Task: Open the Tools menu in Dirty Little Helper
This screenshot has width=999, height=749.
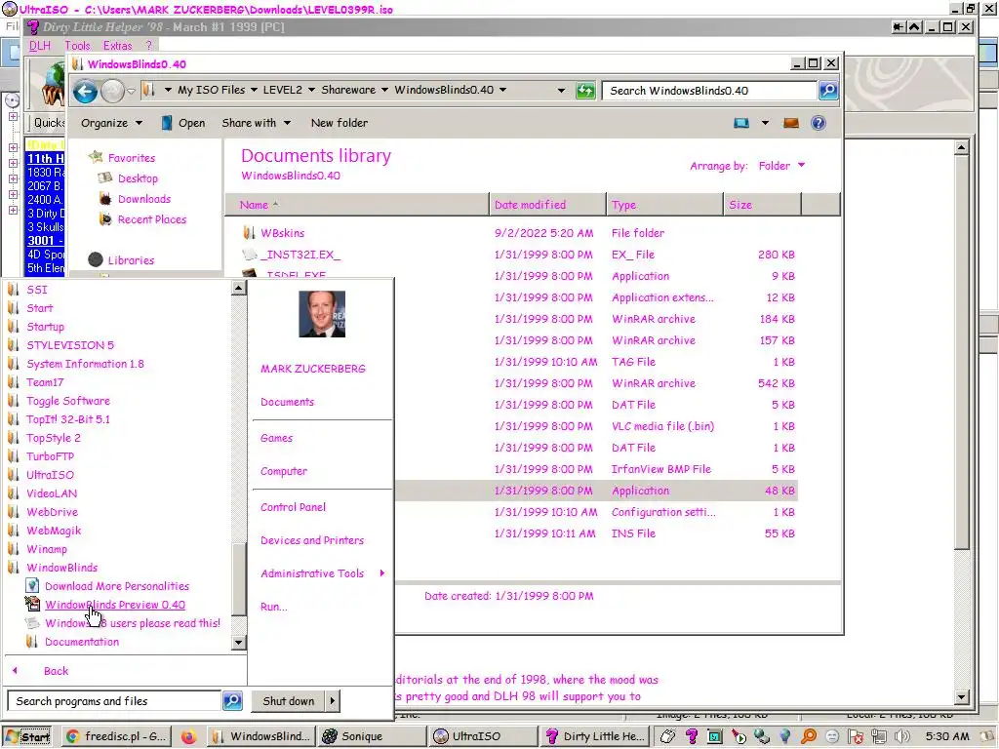Action: (77, 46)
